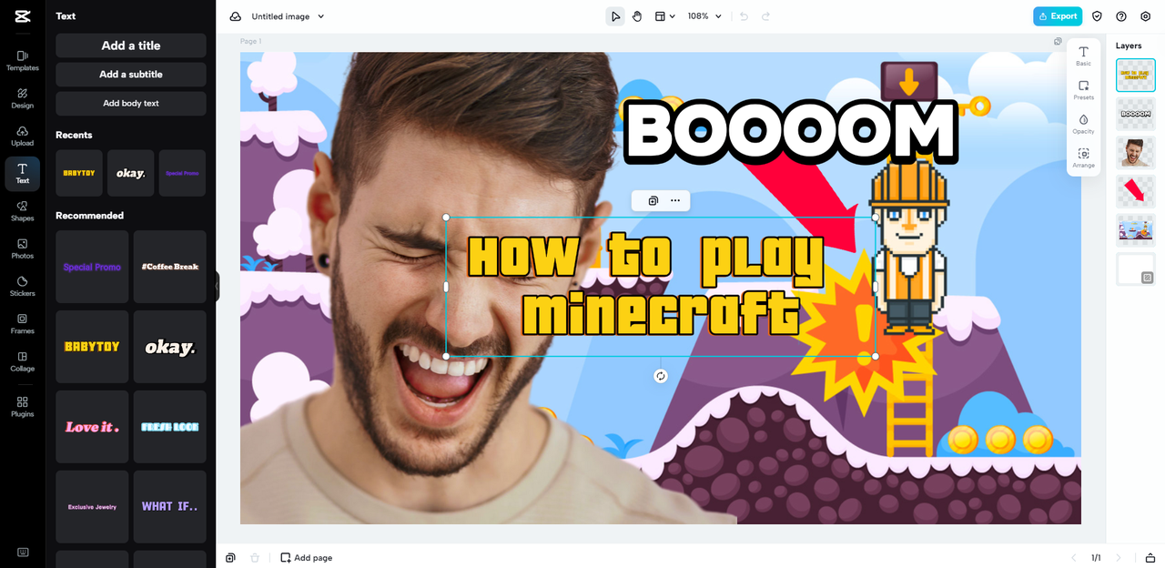Choose the WHAT IF.. text preset
The width and height of the screenshot is (1165, 568).
pyautogui.click(x=170, y=507)
